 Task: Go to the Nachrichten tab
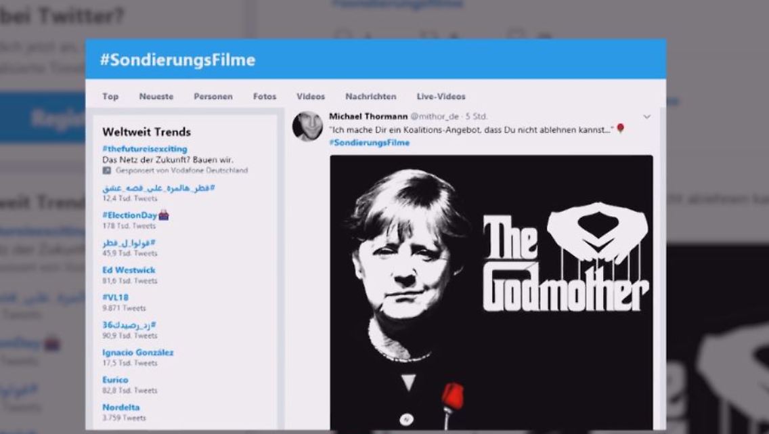tap(370, 97)
